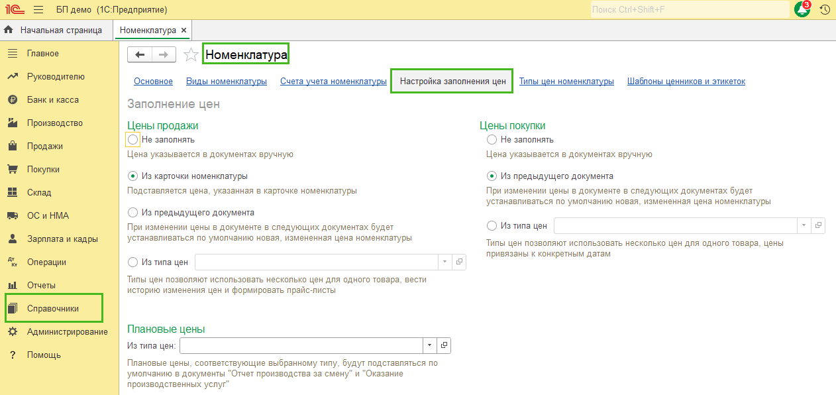Open the Виды номенклатуры link
This screenshot has height=395, width=836.
226,82
